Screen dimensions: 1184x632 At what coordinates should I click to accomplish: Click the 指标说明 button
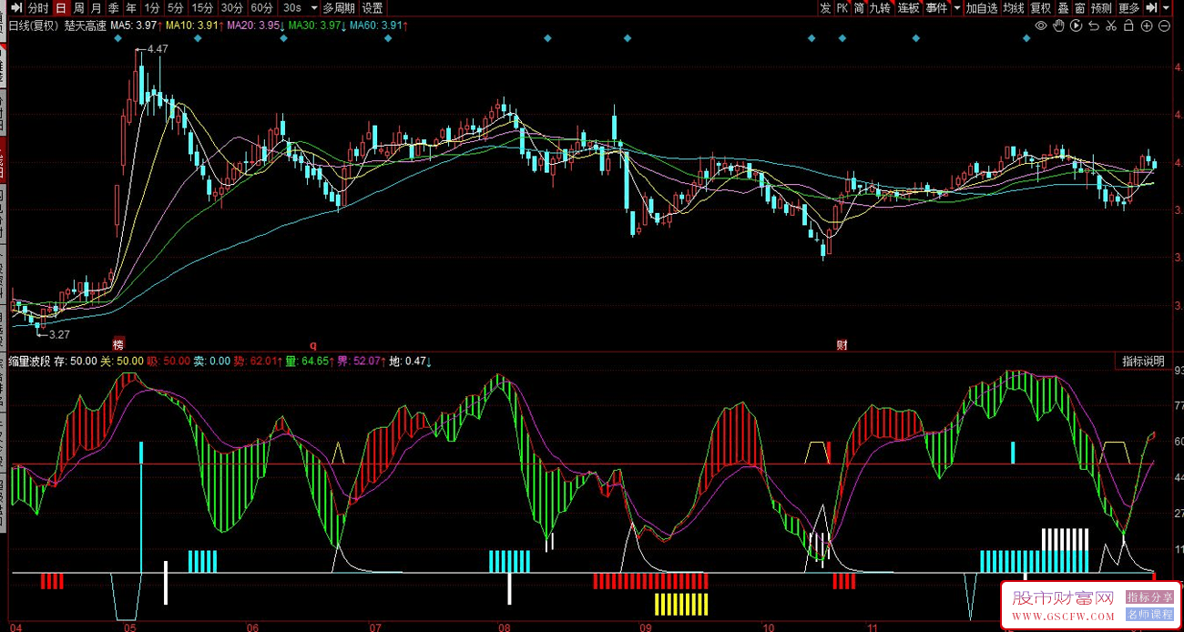pyautogui.click(x=1143, y=362)
